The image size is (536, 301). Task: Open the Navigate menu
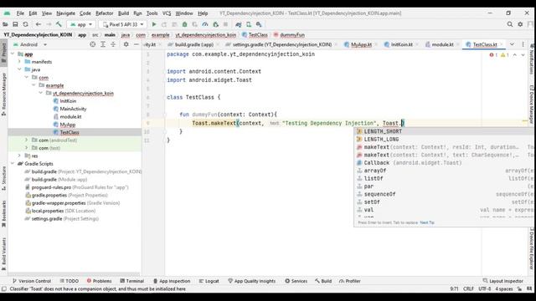click(x=65, y=13)
